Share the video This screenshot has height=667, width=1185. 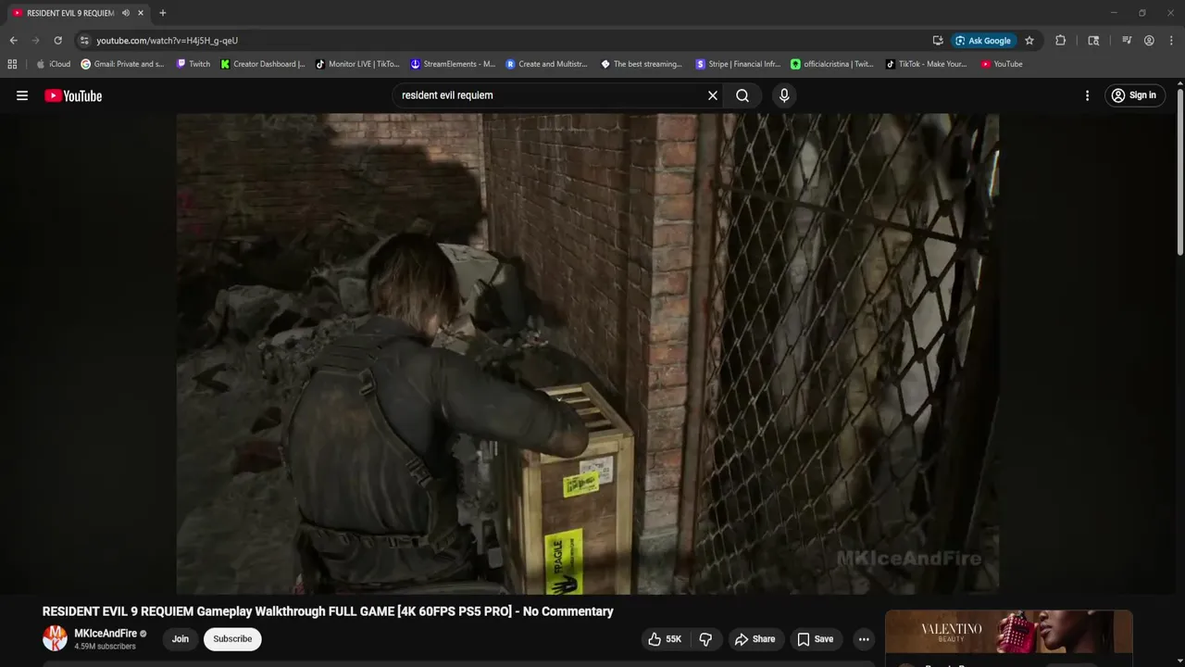(x=755, y=639)
